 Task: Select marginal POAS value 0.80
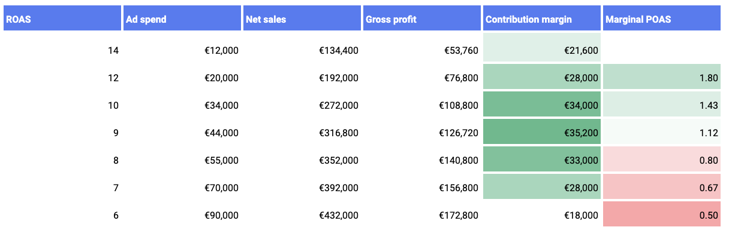coord(662,160)
